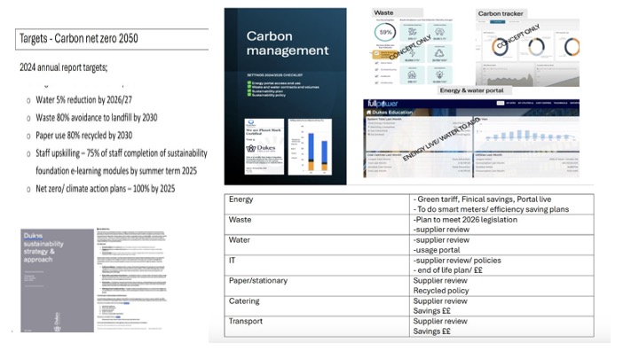Select the 'Water 5% reduction by 2026/27' bullet
Viewport: 639px width, 359px height.
pyautogui.click(x=84, y=99)
